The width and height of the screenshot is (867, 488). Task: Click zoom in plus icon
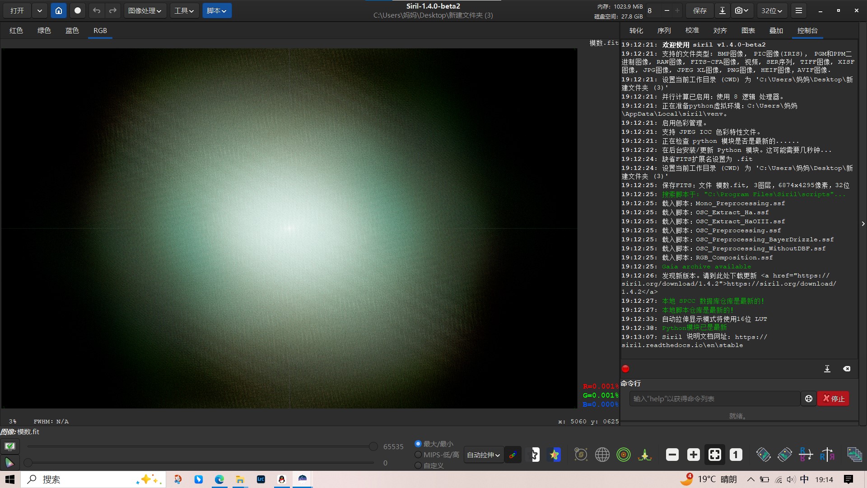pyautogui.click(x=694, y=455)
